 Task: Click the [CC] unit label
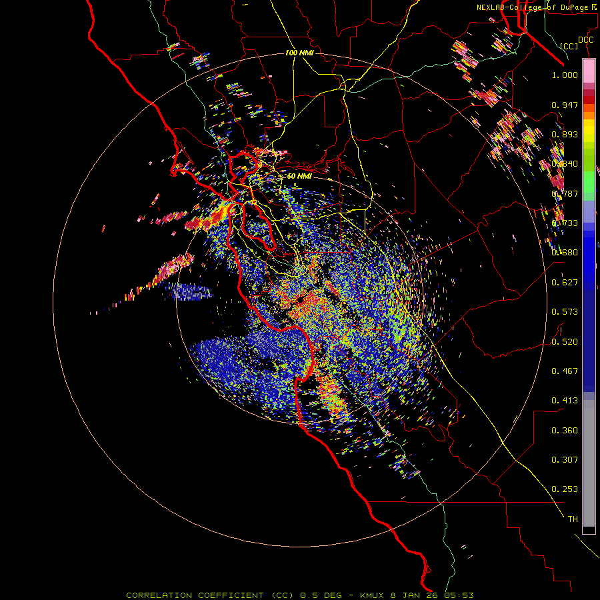(569, 46)
